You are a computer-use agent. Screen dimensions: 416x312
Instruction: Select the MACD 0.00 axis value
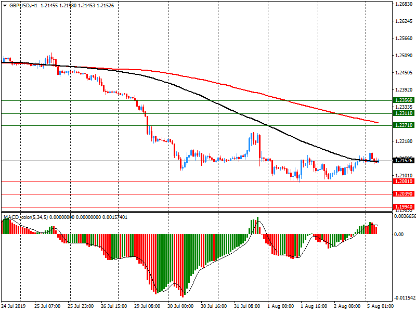click(x=399, y=235)
